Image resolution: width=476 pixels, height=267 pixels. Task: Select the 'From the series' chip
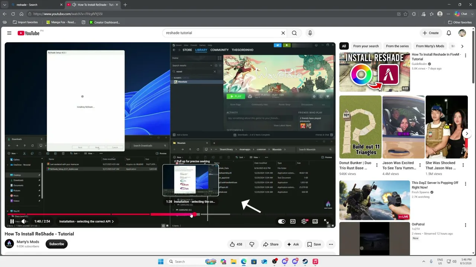click(397, 46)
